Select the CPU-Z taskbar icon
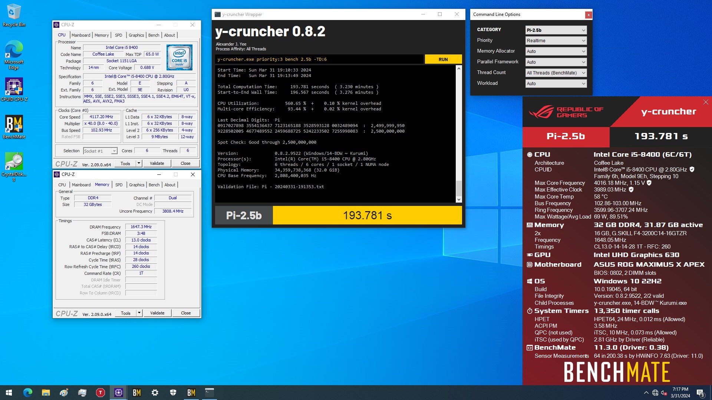This screenshot has height=400, width=712. tap(119, 393)
